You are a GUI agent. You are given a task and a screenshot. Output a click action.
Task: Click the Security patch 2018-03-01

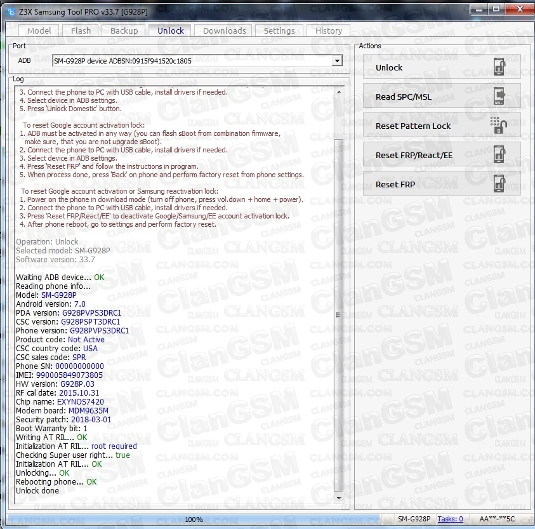(91, 419)
